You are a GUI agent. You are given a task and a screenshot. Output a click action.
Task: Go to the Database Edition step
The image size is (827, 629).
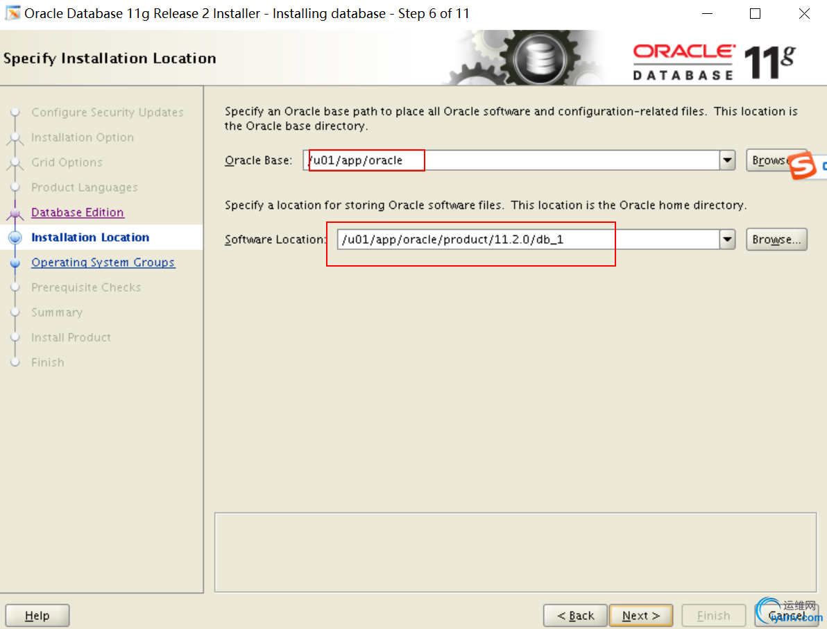(78, 212)
